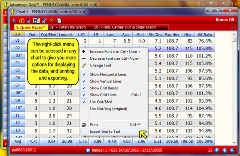Choose Export Grid to Text
Viewport: 240px width, 156px height.
point(114,132)
